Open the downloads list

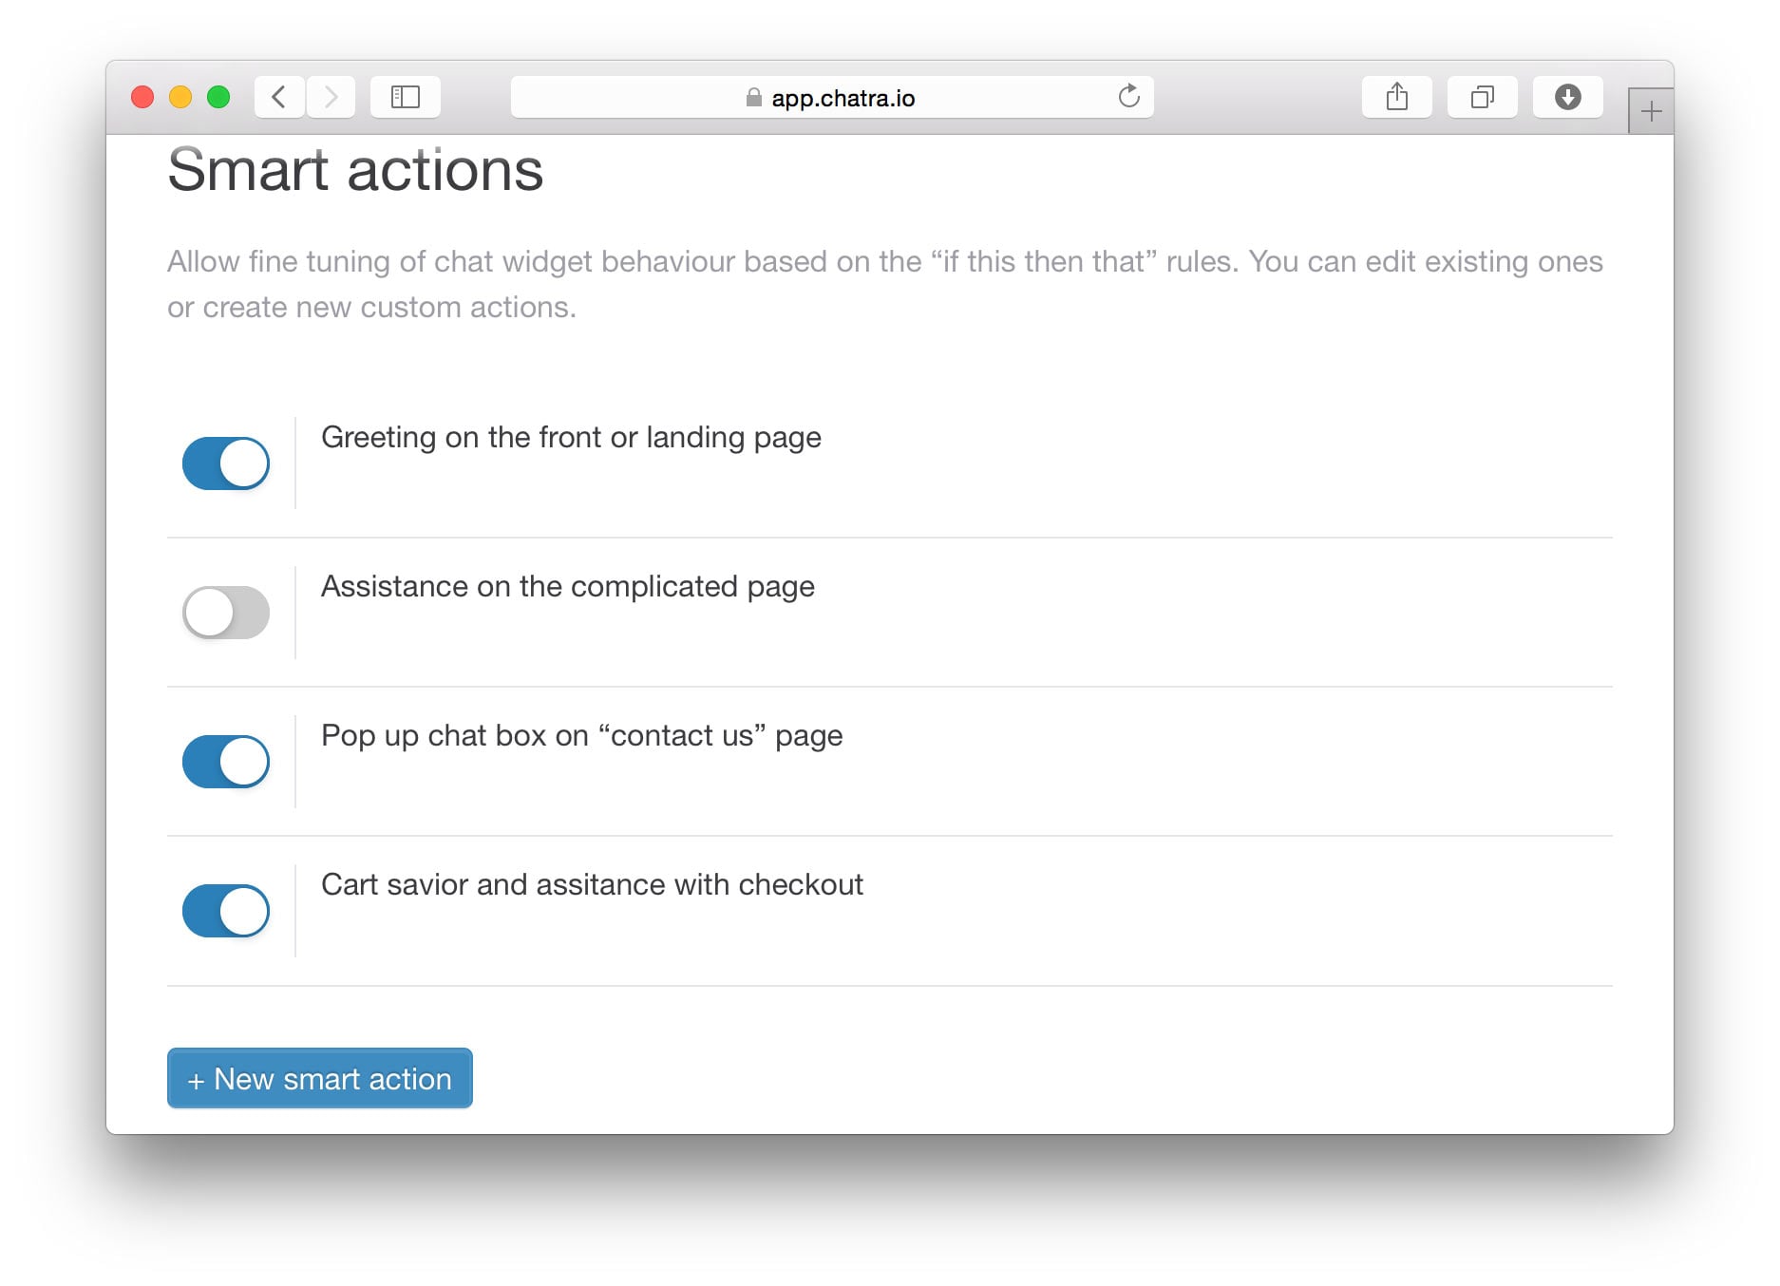(x=1567, y=97)
